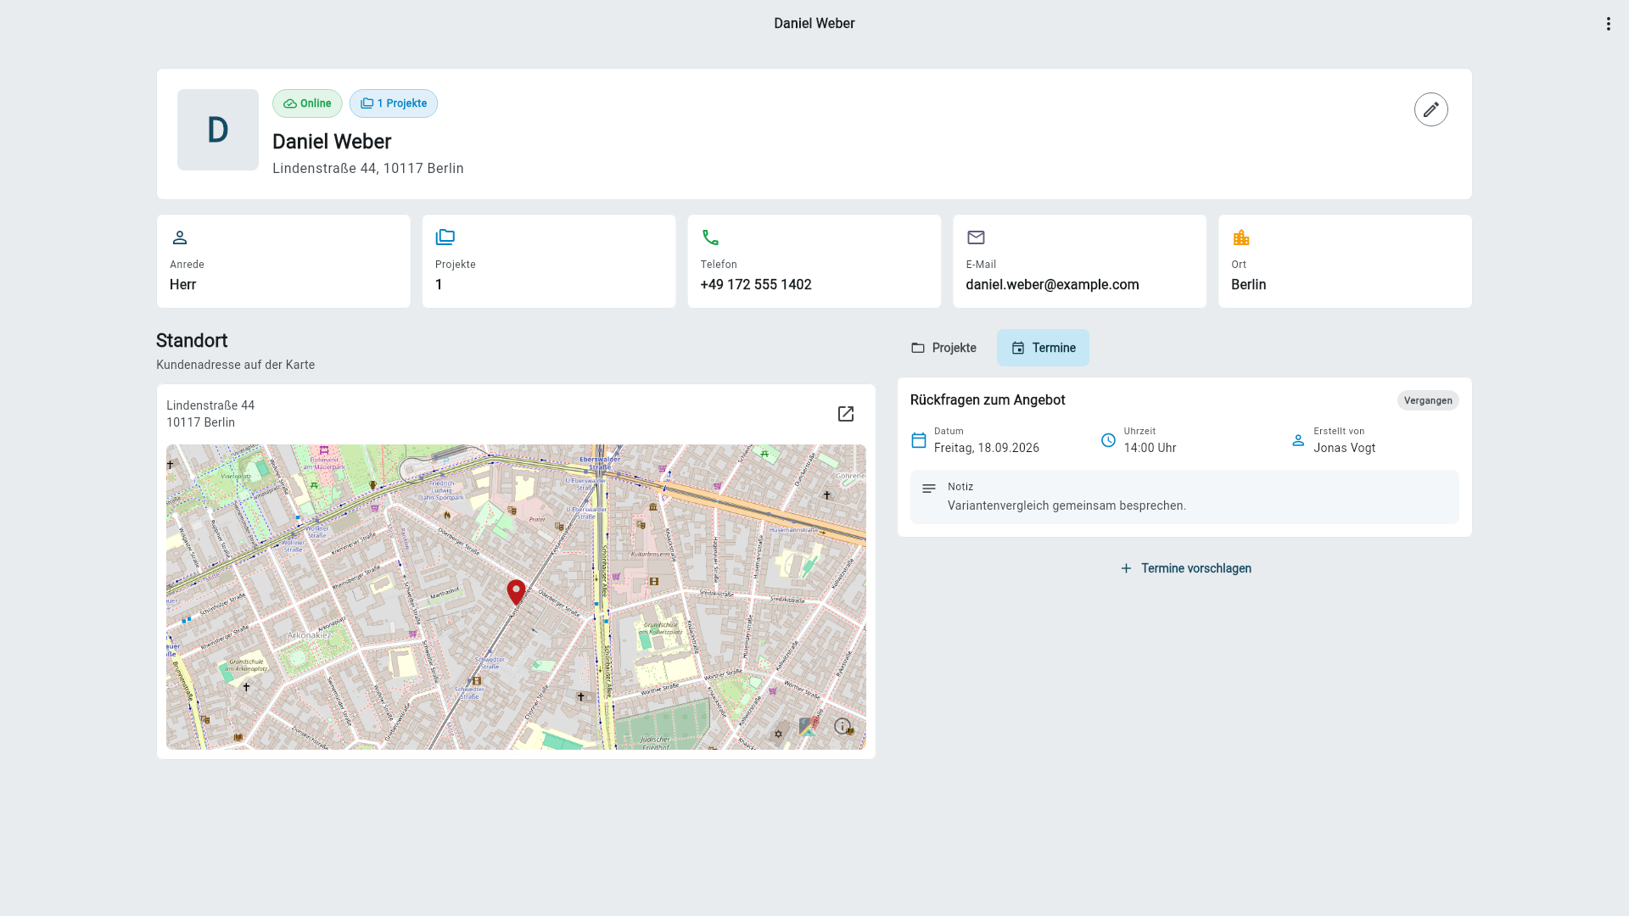Click the calendar icon beside Datum

[918, 440]
